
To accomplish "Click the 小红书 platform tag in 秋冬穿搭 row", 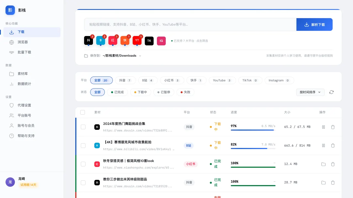I will tap(191, 164).
